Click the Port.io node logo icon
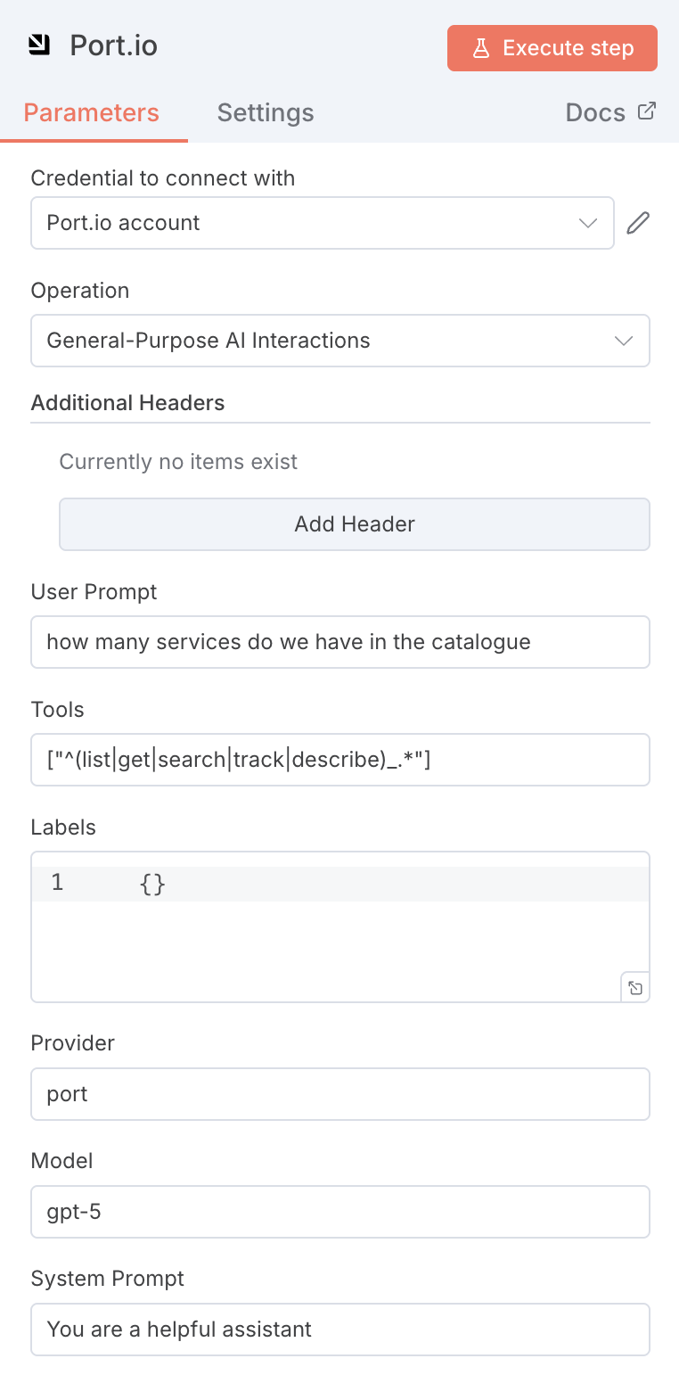 coord(39,45)
